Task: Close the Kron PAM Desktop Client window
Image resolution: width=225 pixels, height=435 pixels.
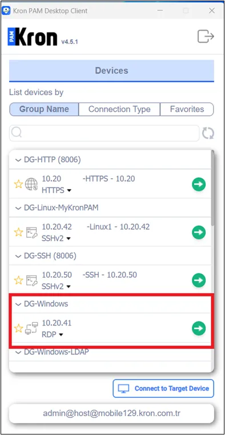Action: click(212, 10)
